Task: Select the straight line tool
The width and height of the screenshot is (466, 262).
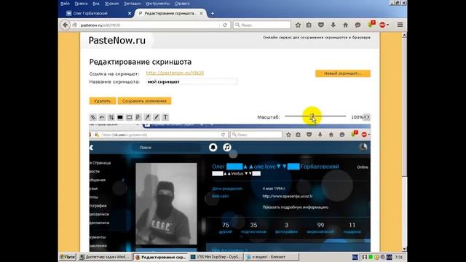Action: tap(157, 117)
